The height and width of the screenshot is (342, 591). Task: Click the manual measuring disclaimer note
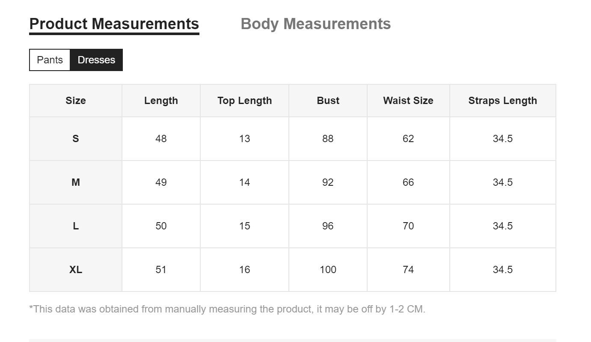click(227, 309)
